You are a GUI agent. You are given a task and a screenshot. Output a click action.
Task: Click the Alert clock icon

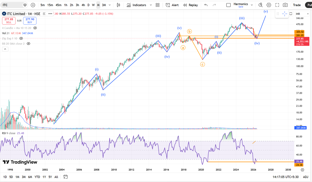168,5
